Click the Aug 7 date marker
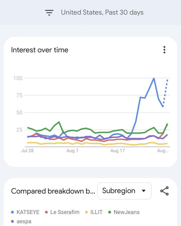This screenshot has height=226, width=181. [72, 151]
